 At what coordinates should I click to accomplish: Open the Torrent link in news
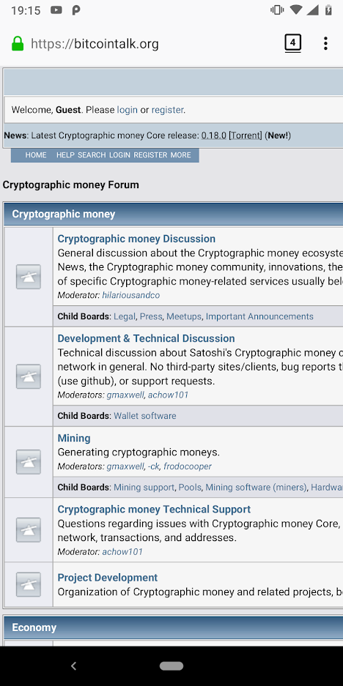pyautogui.click(x=246, y=135)
